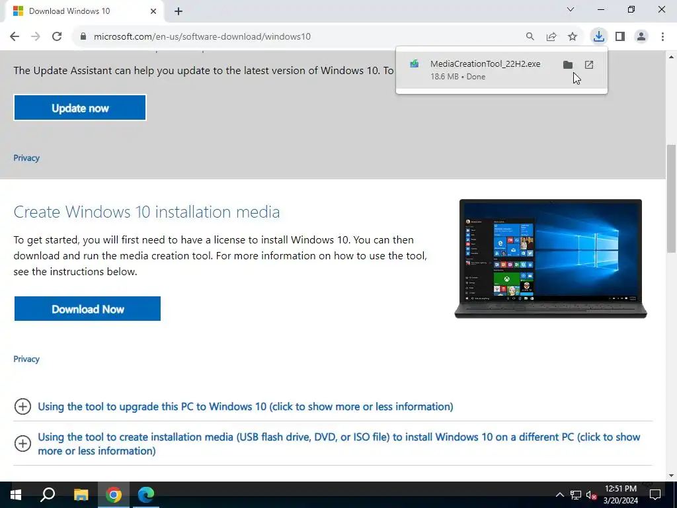The height and width of the screenshot is (508, 677).
Task: Click the Download Now button
Action: [x=87, y=309]
